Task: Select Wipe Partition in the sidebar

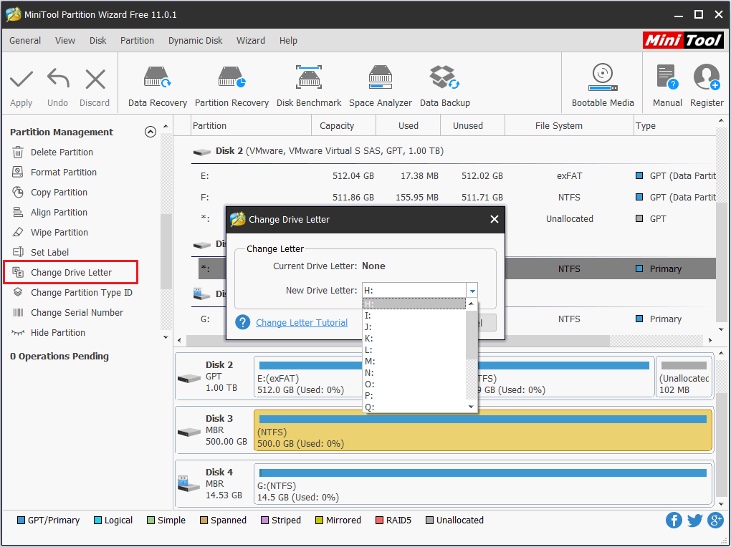Action: [59, 233]
